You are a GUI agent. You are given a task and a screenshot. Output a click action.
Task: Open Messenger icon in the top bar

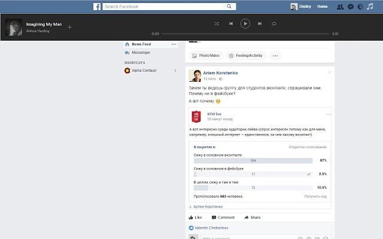tap(350, 7)
